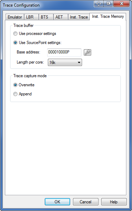This screenshot has height=211, width=132.
Task: Open the Inst. Trace tab
Action: tap(79, 17)
